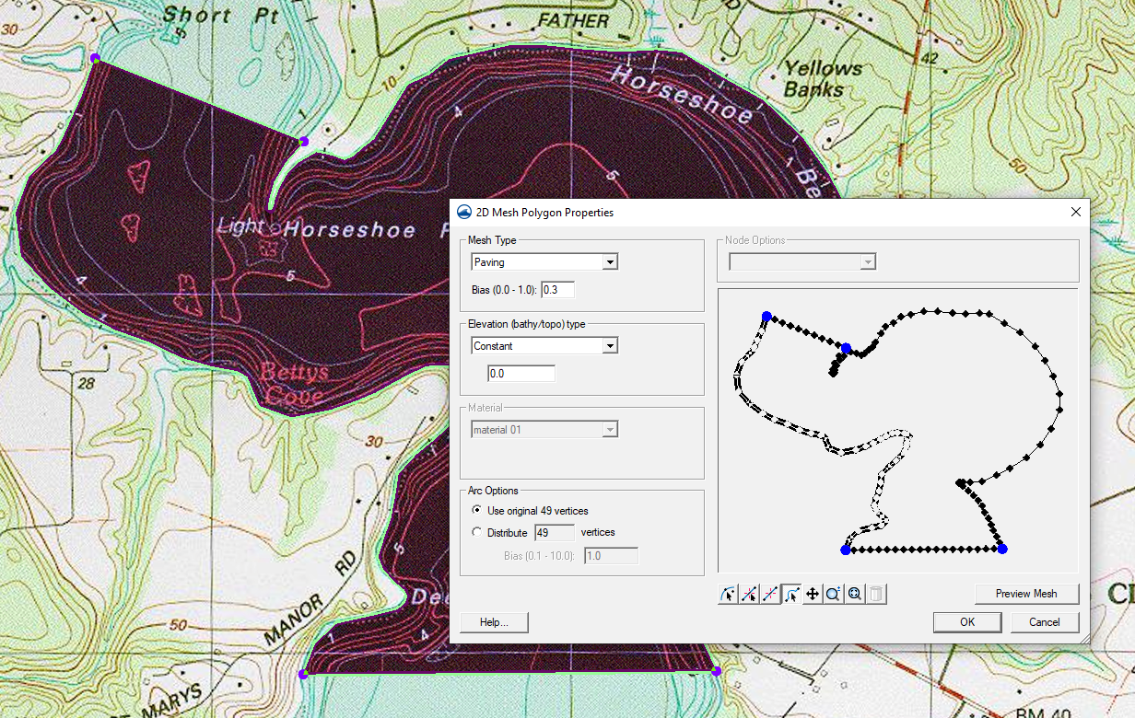Click the Preview Mesh button
Viewport: 1135px width, 718px height.
pos(1026,594)
